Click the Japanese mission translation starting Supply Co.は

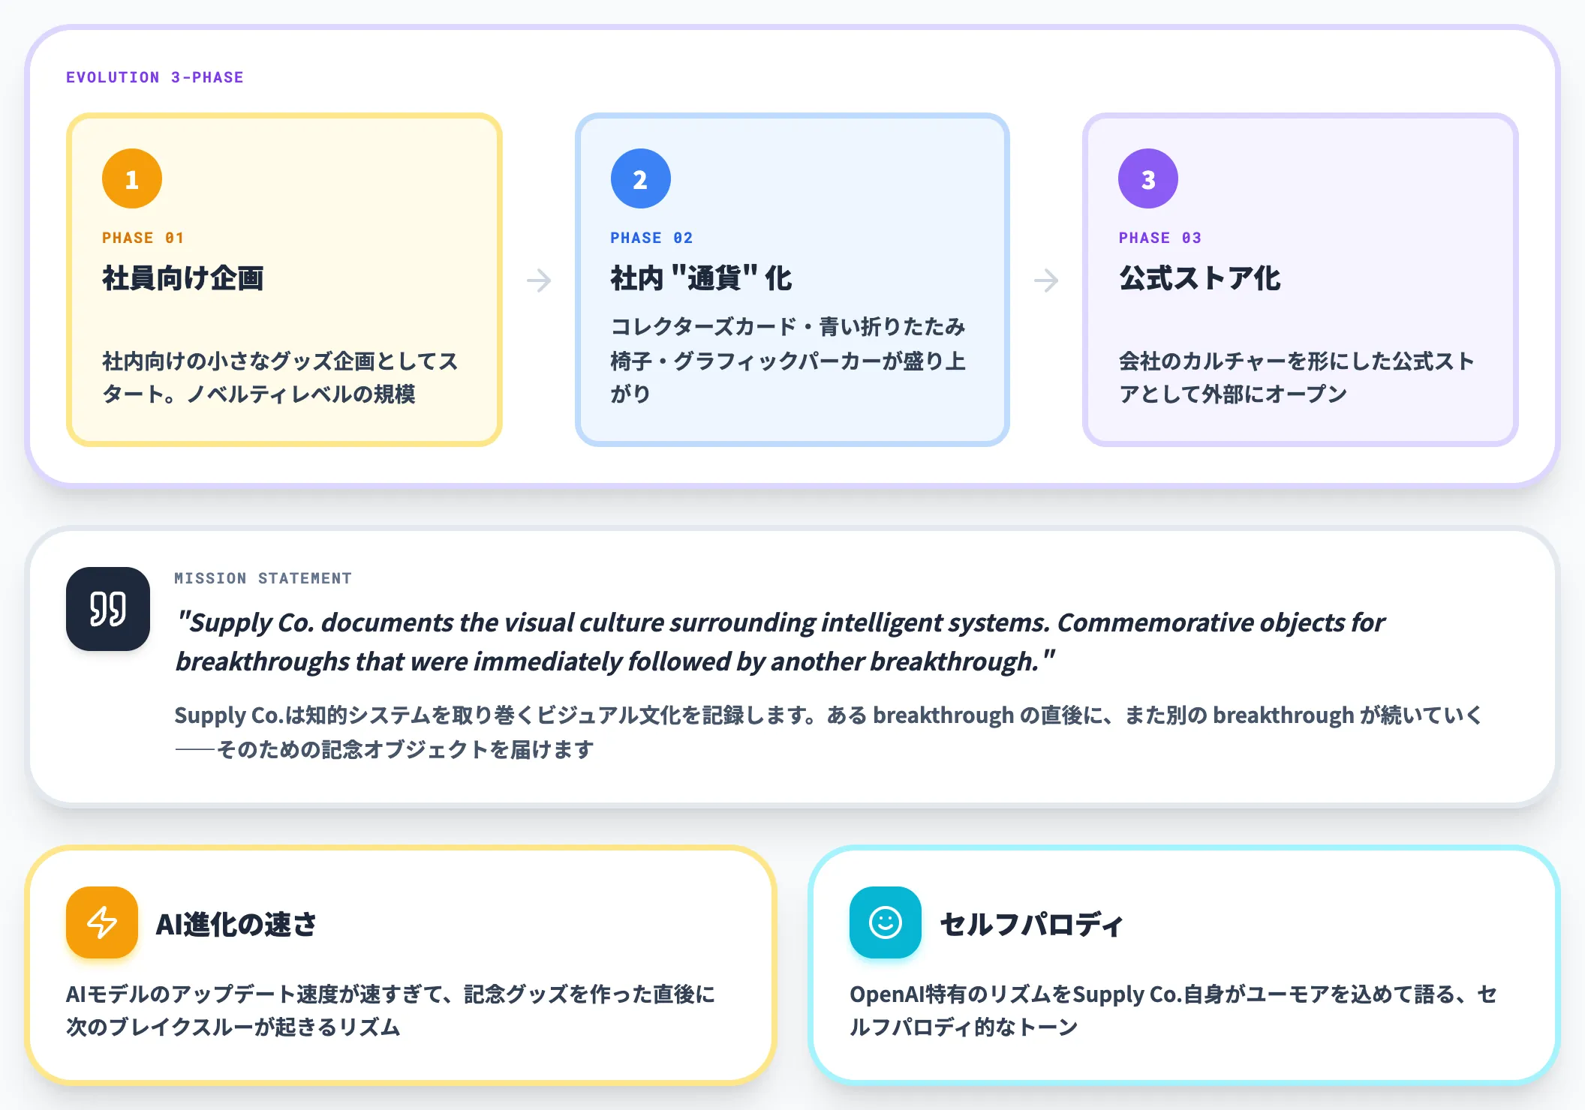click(829, 732)
